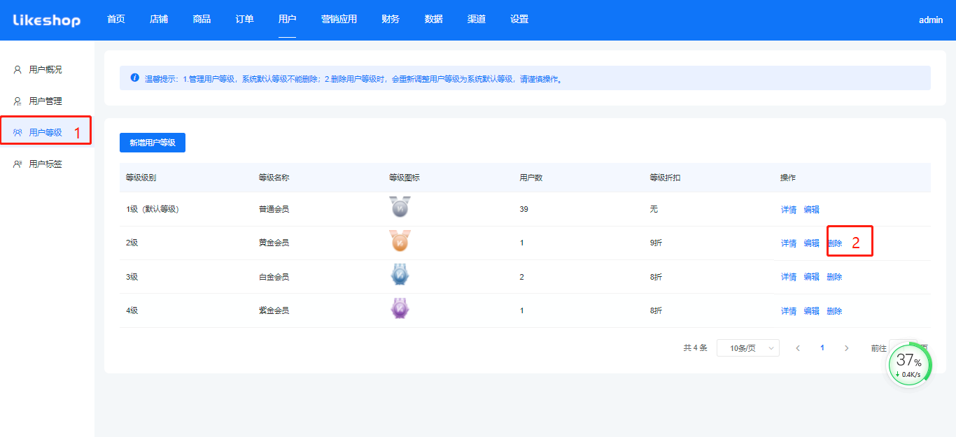Screen dimensions: 956x437
Task: Click the 紫金会员 purple medal icon
Action: tap(400, 309)
